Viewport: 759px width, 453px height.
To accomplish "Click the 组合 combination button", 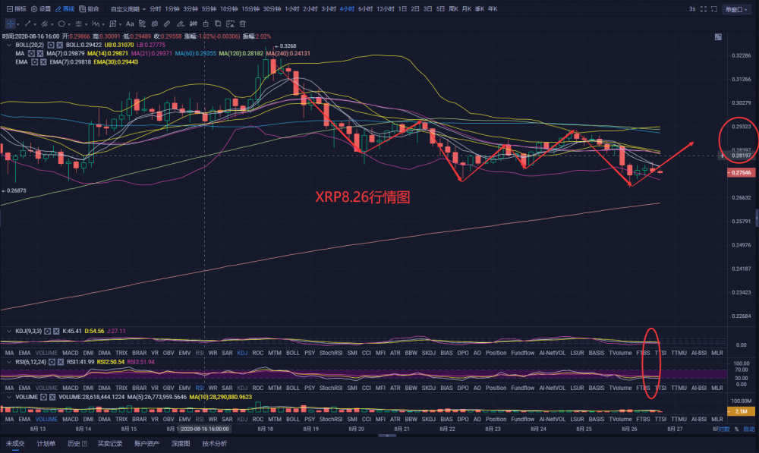I will pos(89,9).
